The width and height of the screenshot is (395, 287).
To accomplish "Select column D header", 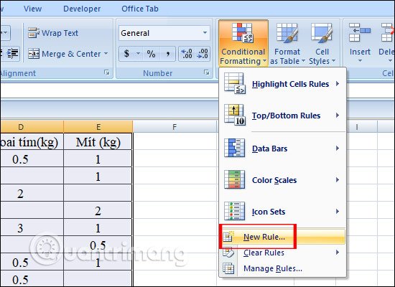I will (32, 126).
